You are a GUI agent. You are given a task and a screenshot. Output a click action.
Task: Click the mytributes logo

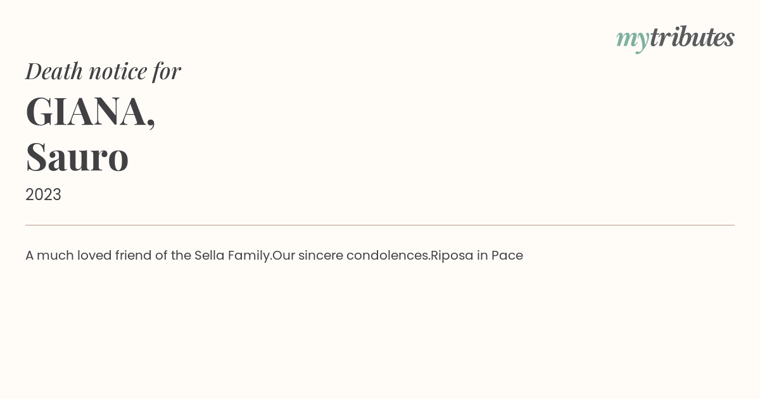pos(675,39)
